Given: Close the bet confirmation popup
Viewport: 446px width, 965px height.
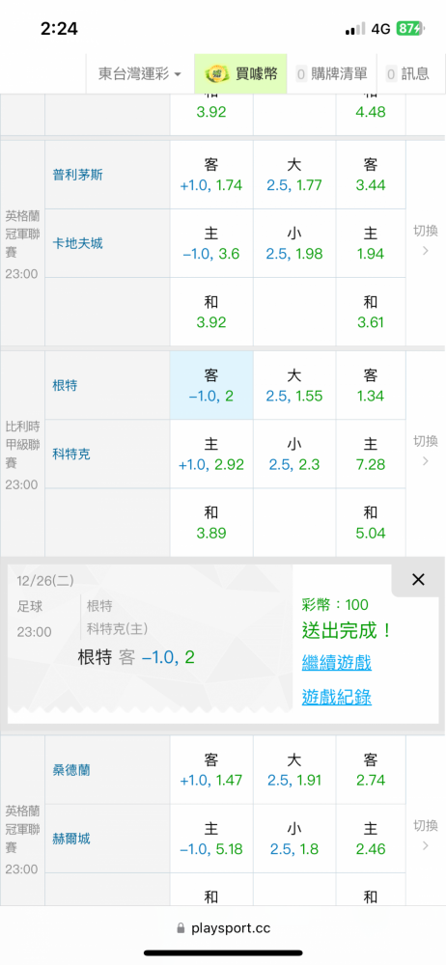Looking at the screenshot, I should [418, 579].
